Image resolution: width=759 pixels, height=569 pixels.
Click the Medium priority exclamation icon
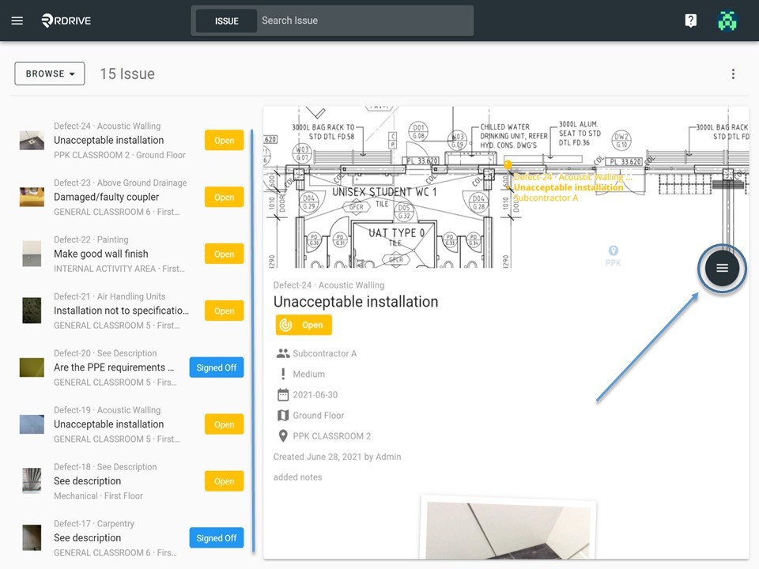tap(283, 374)
